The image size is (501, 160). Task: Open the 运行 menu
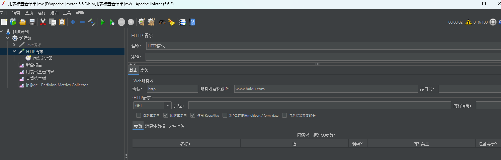41,13
